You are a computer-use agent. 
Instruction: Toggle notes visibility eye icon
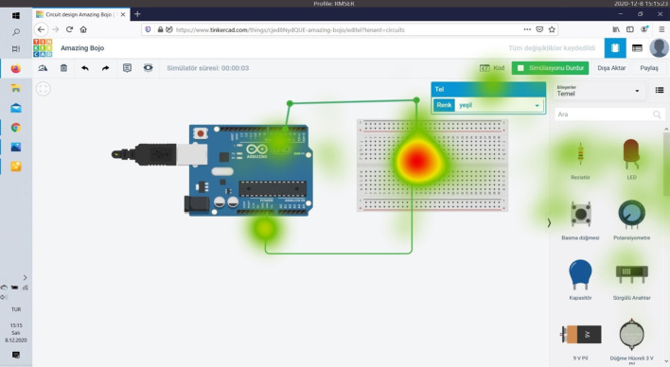pos(148,68)
